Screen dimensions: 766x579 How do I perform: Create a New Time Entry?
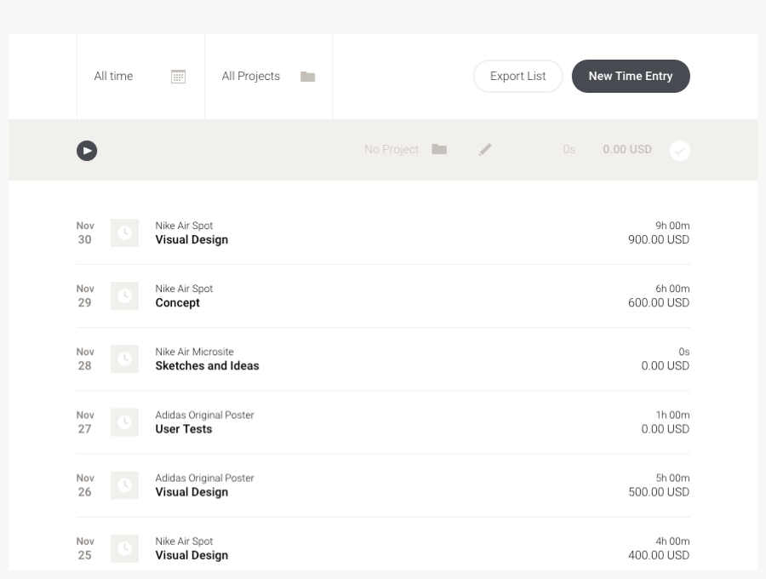point(631,76)
